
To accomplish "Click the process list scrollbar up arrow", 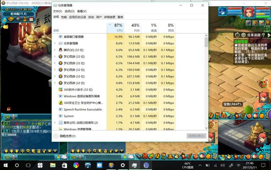I will [x=206, y=36].
